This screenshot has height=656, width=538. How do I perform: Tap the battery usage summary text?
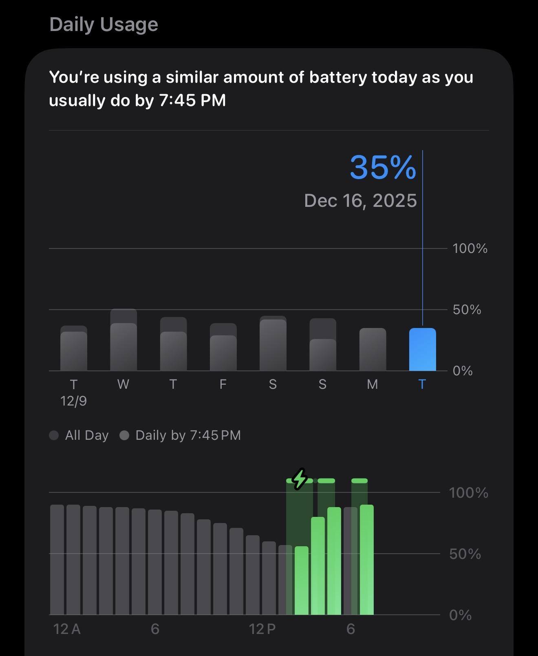coord(261,89)
